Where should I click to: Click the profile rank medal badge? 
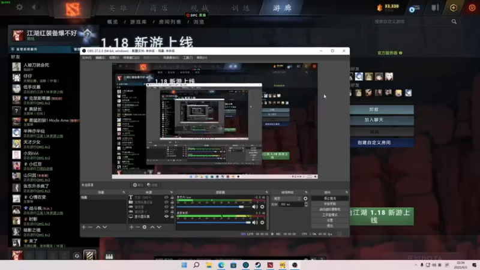[87, 34]
